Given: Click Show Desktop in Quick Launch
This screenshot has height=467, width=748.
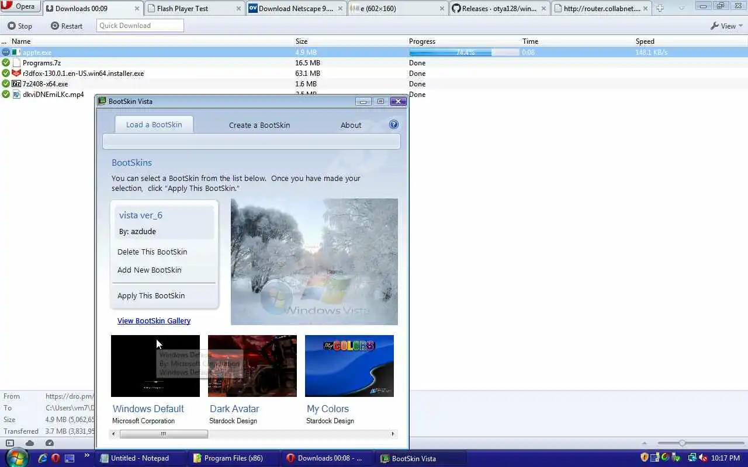Looking at the screenshot, I should pos(70,458).
